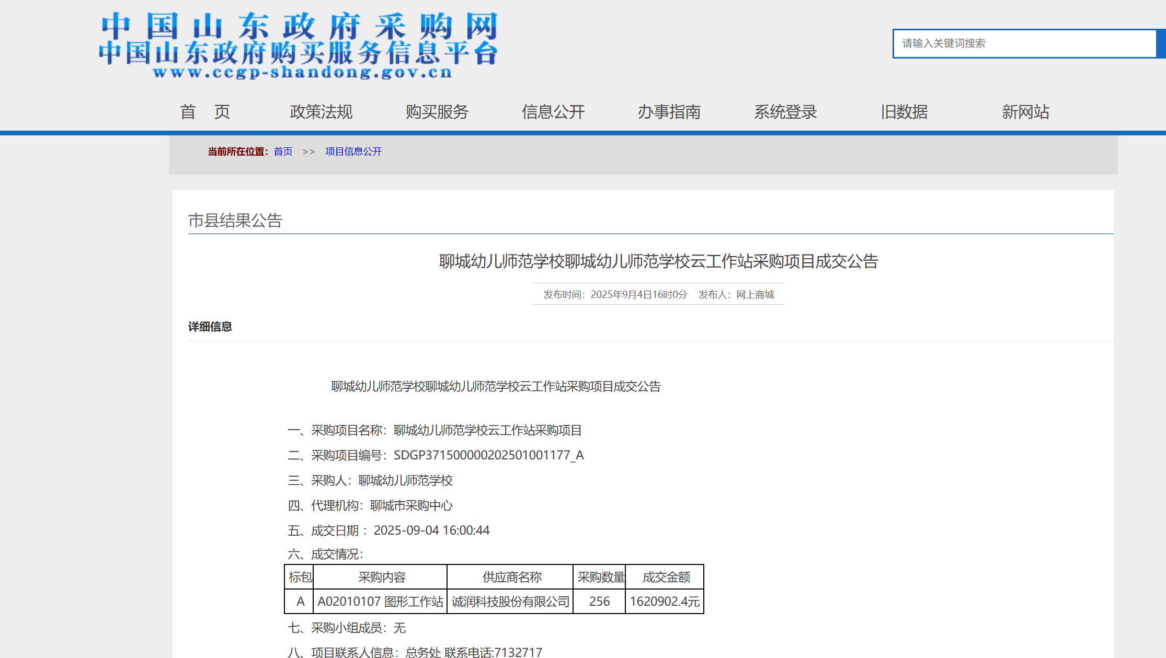Navigate to 办事指南 section
Viewport: 1166px width, 658px height.
tap(669, 112)
